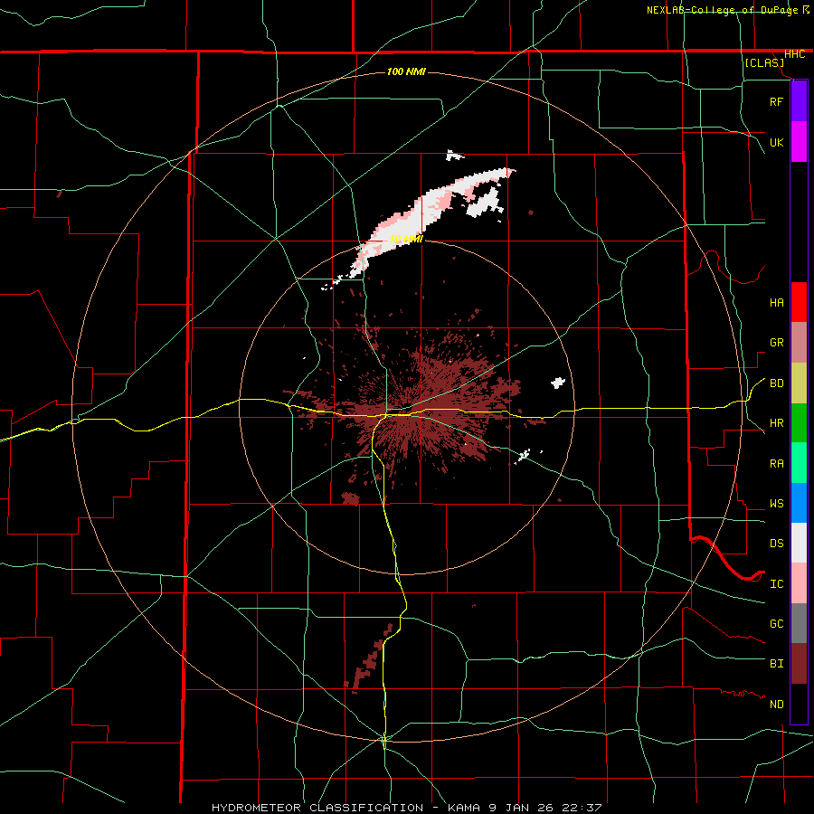This screenshot has width=814, height=814.
Task: Click the HR legend label
Action: 776,423
